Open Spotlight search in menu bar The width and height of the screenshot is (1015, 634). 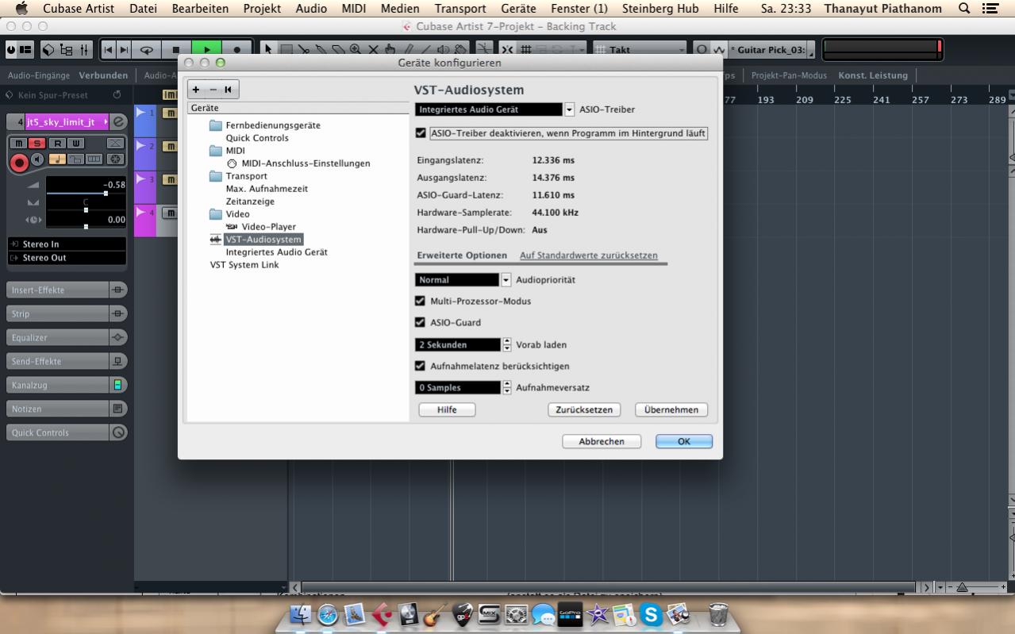point(964,8)
